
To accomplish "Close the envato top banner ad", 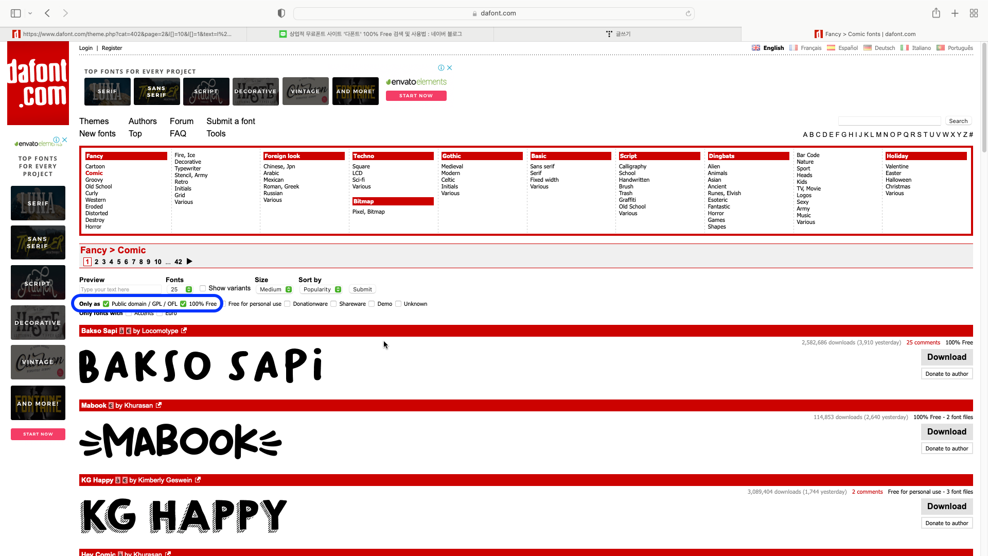I will click(x=450, y=67).
